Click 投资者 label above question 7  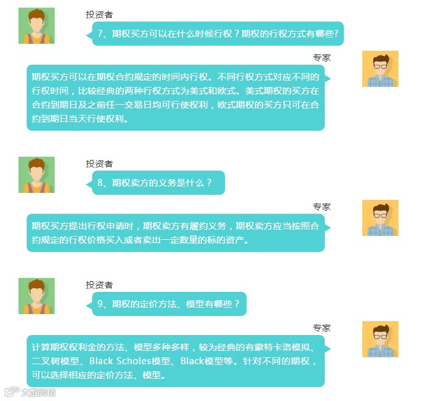click(x=99, y=15)
